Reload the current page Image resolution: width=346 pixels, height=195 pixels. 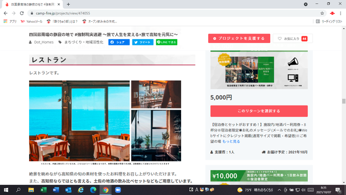pos(22,13)
